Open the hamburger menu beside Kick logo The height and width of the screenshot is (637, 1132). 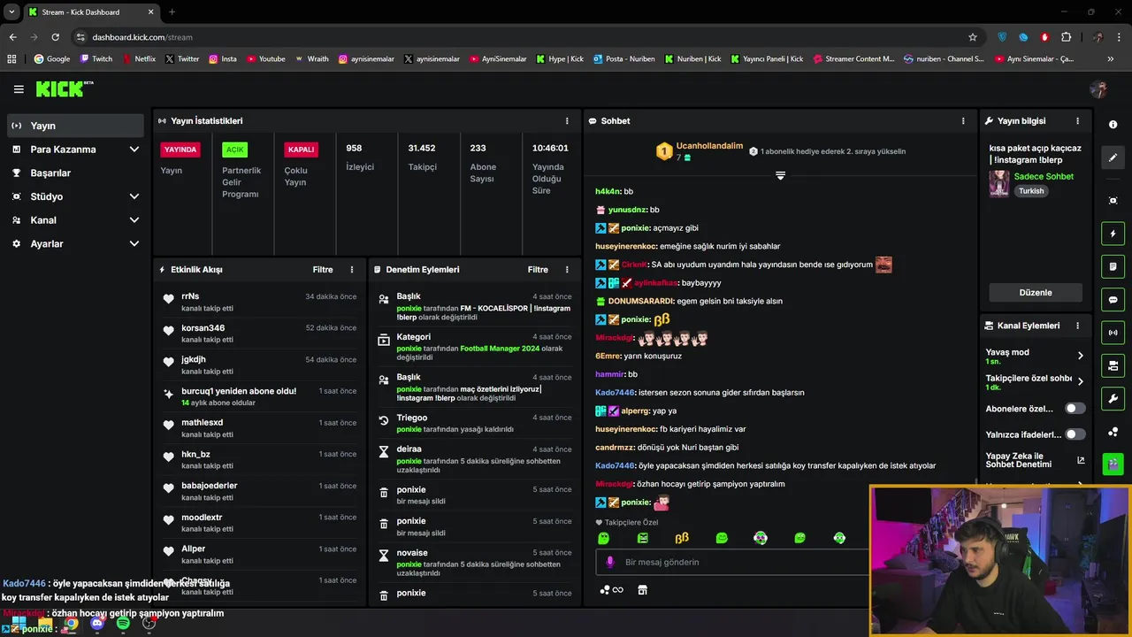pos(19,89)
